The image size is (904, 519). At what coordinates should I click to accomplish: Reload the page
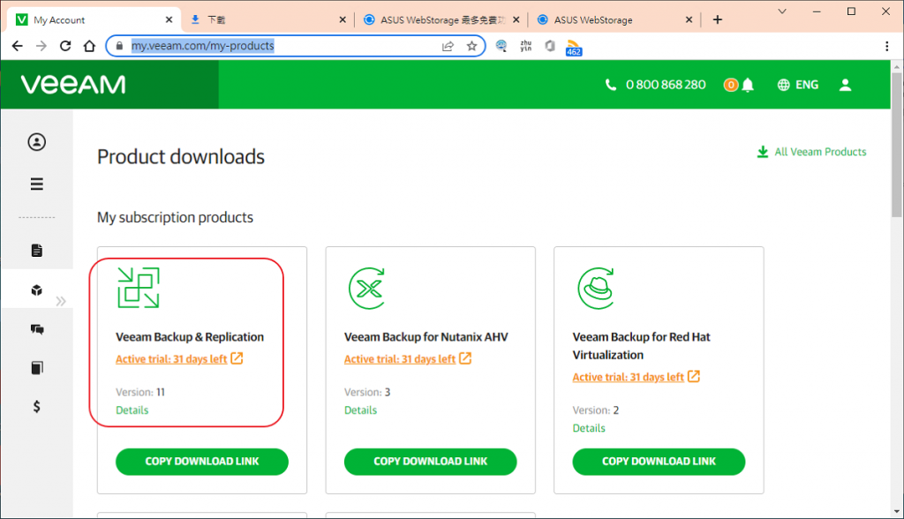(x=65, y=46)
